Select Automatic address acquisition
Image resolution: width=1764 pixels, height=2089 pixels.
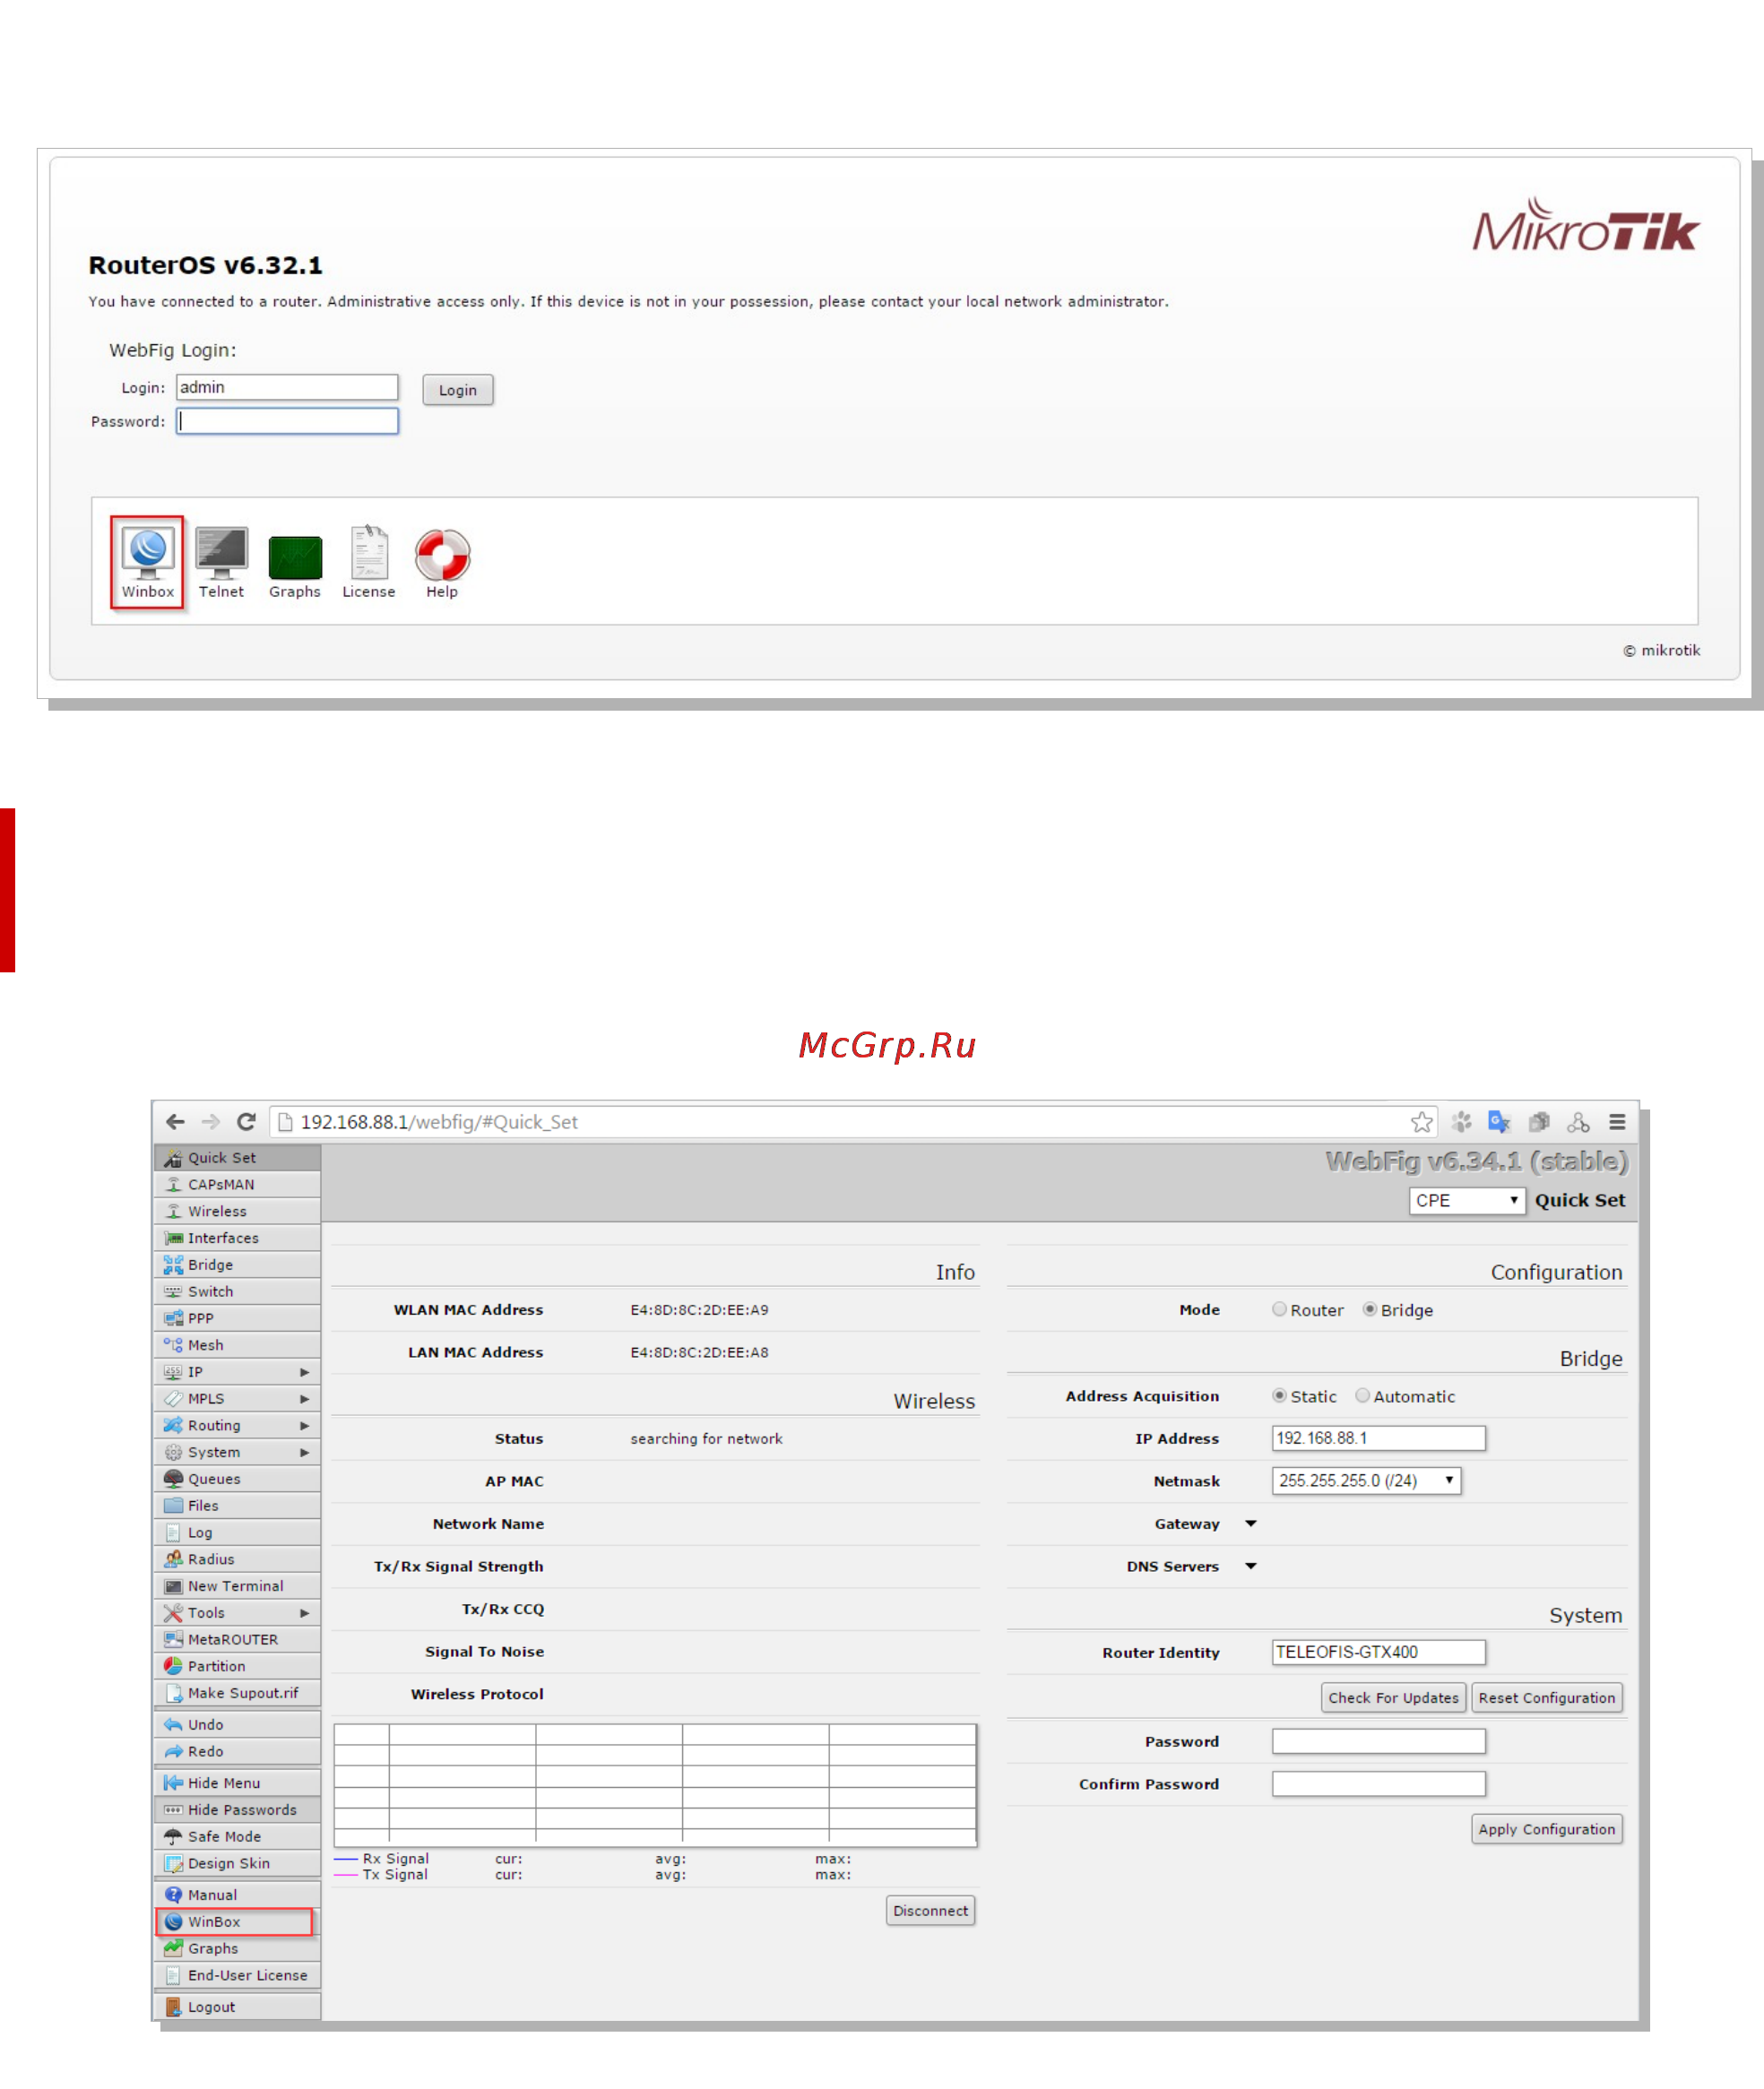[x=1362, y=1395]
